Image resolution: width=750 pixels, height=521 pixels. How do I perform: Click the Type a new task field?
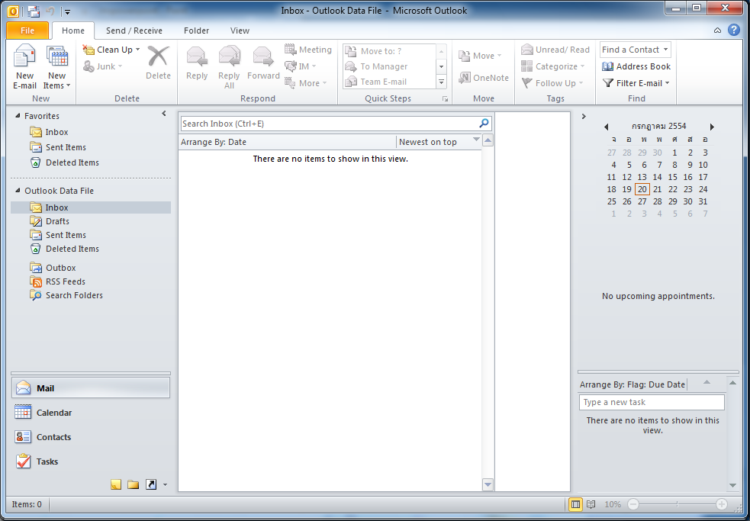(651, 402)
